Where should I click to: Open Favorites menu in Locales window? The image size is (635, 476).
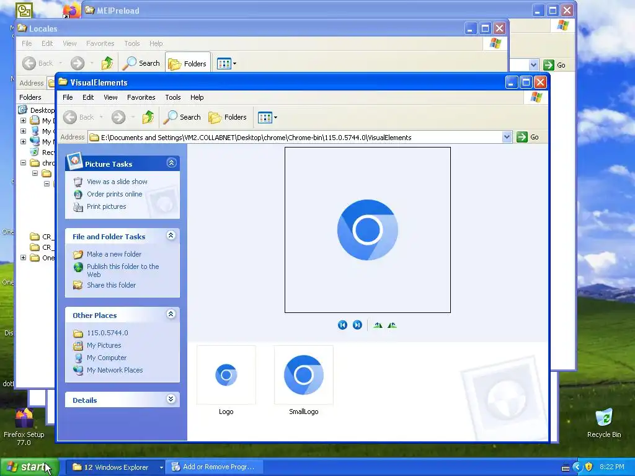[100, 43]
